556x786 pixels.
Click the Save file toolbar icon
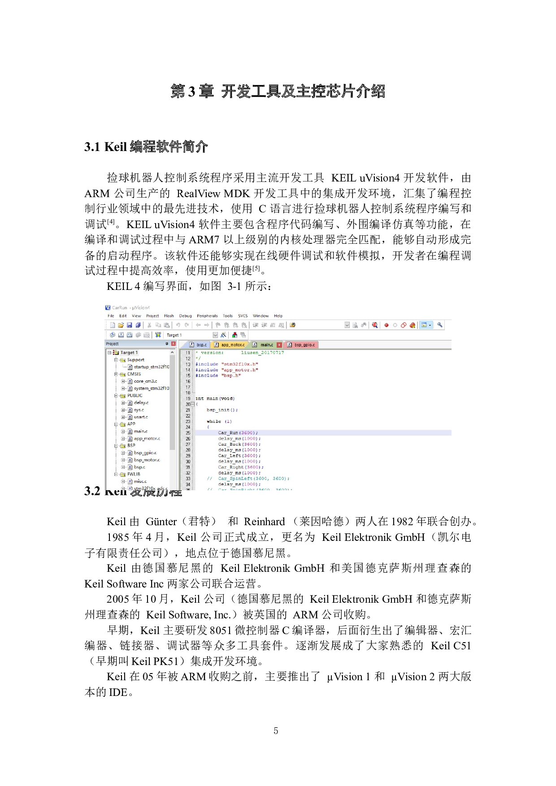130,325
